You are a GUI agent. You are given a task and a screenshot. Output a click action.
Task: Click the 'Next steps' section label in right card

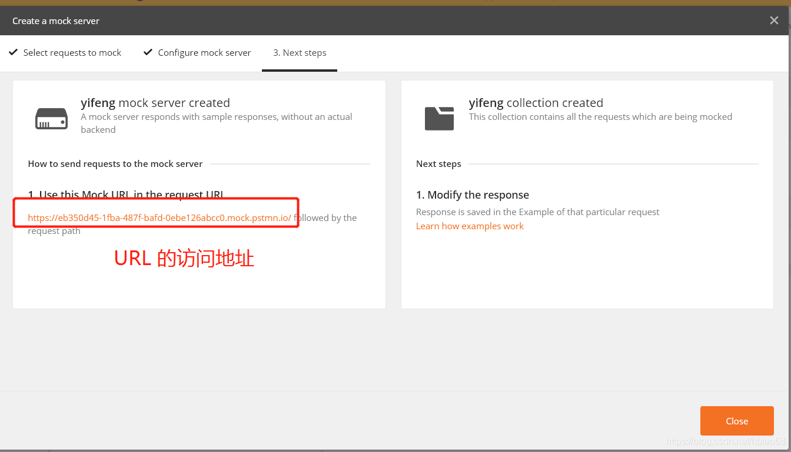point(438,163)
